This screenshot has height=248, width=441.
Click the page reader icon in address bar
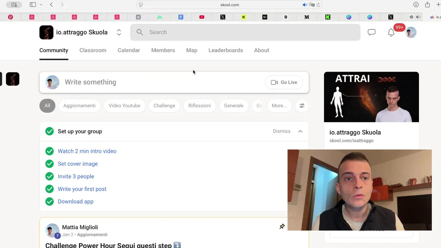click(x=141, y=5)
